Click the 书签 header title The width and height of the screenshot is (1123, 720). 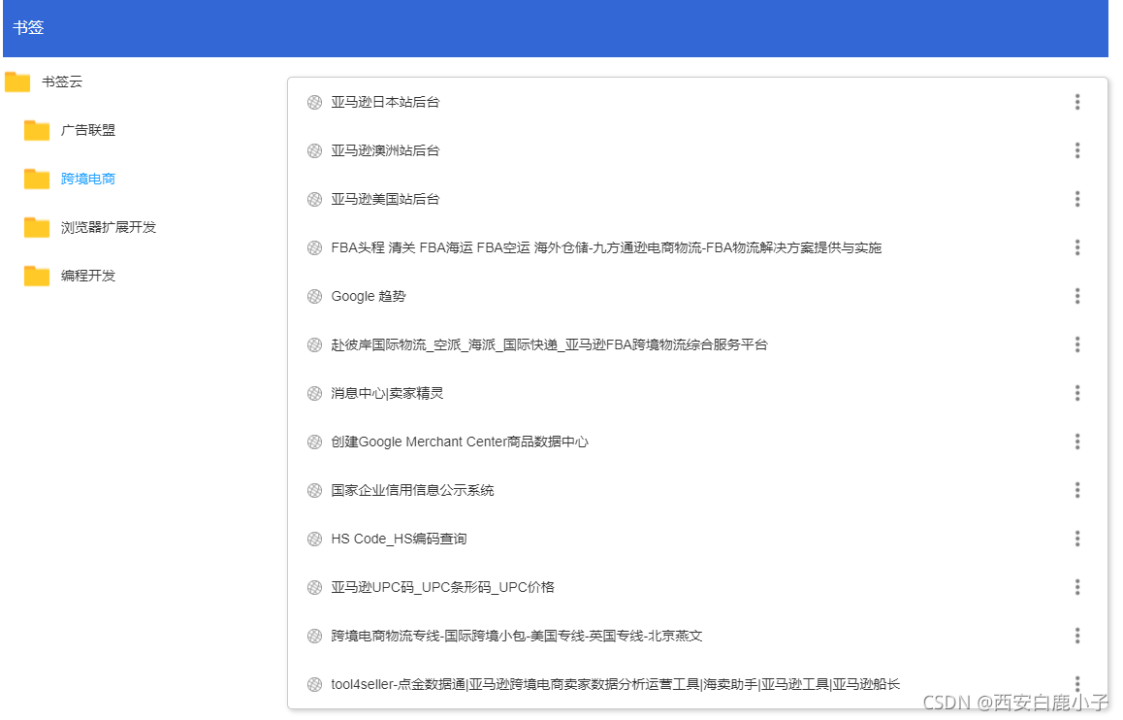(29, 28)
